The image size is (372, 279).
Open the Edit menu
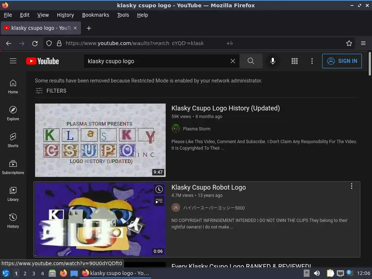25,15
